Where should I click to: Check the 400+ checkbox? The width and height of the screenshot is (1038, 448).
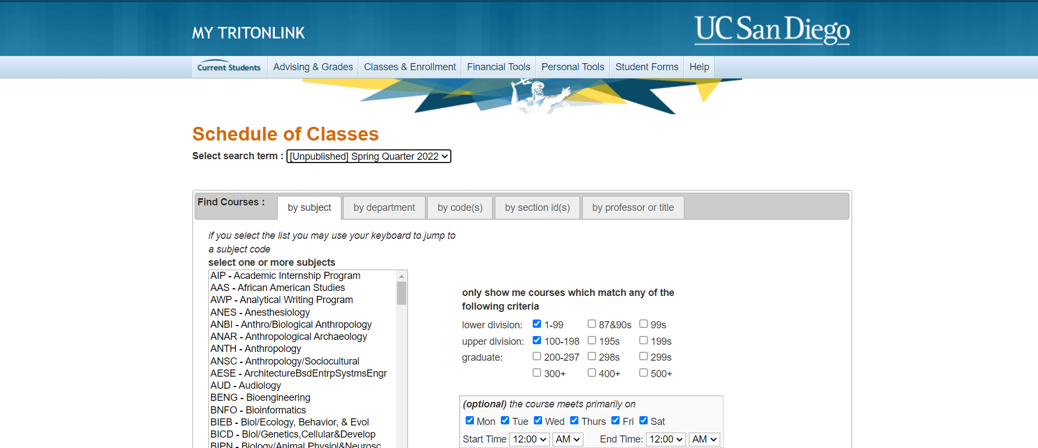[x=592, y=373]
